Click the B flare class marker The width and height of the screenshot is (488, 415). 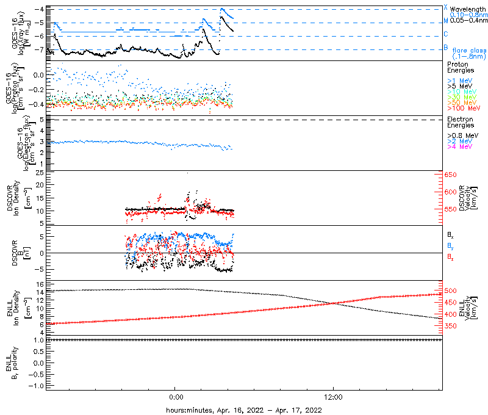click(446, 48)
